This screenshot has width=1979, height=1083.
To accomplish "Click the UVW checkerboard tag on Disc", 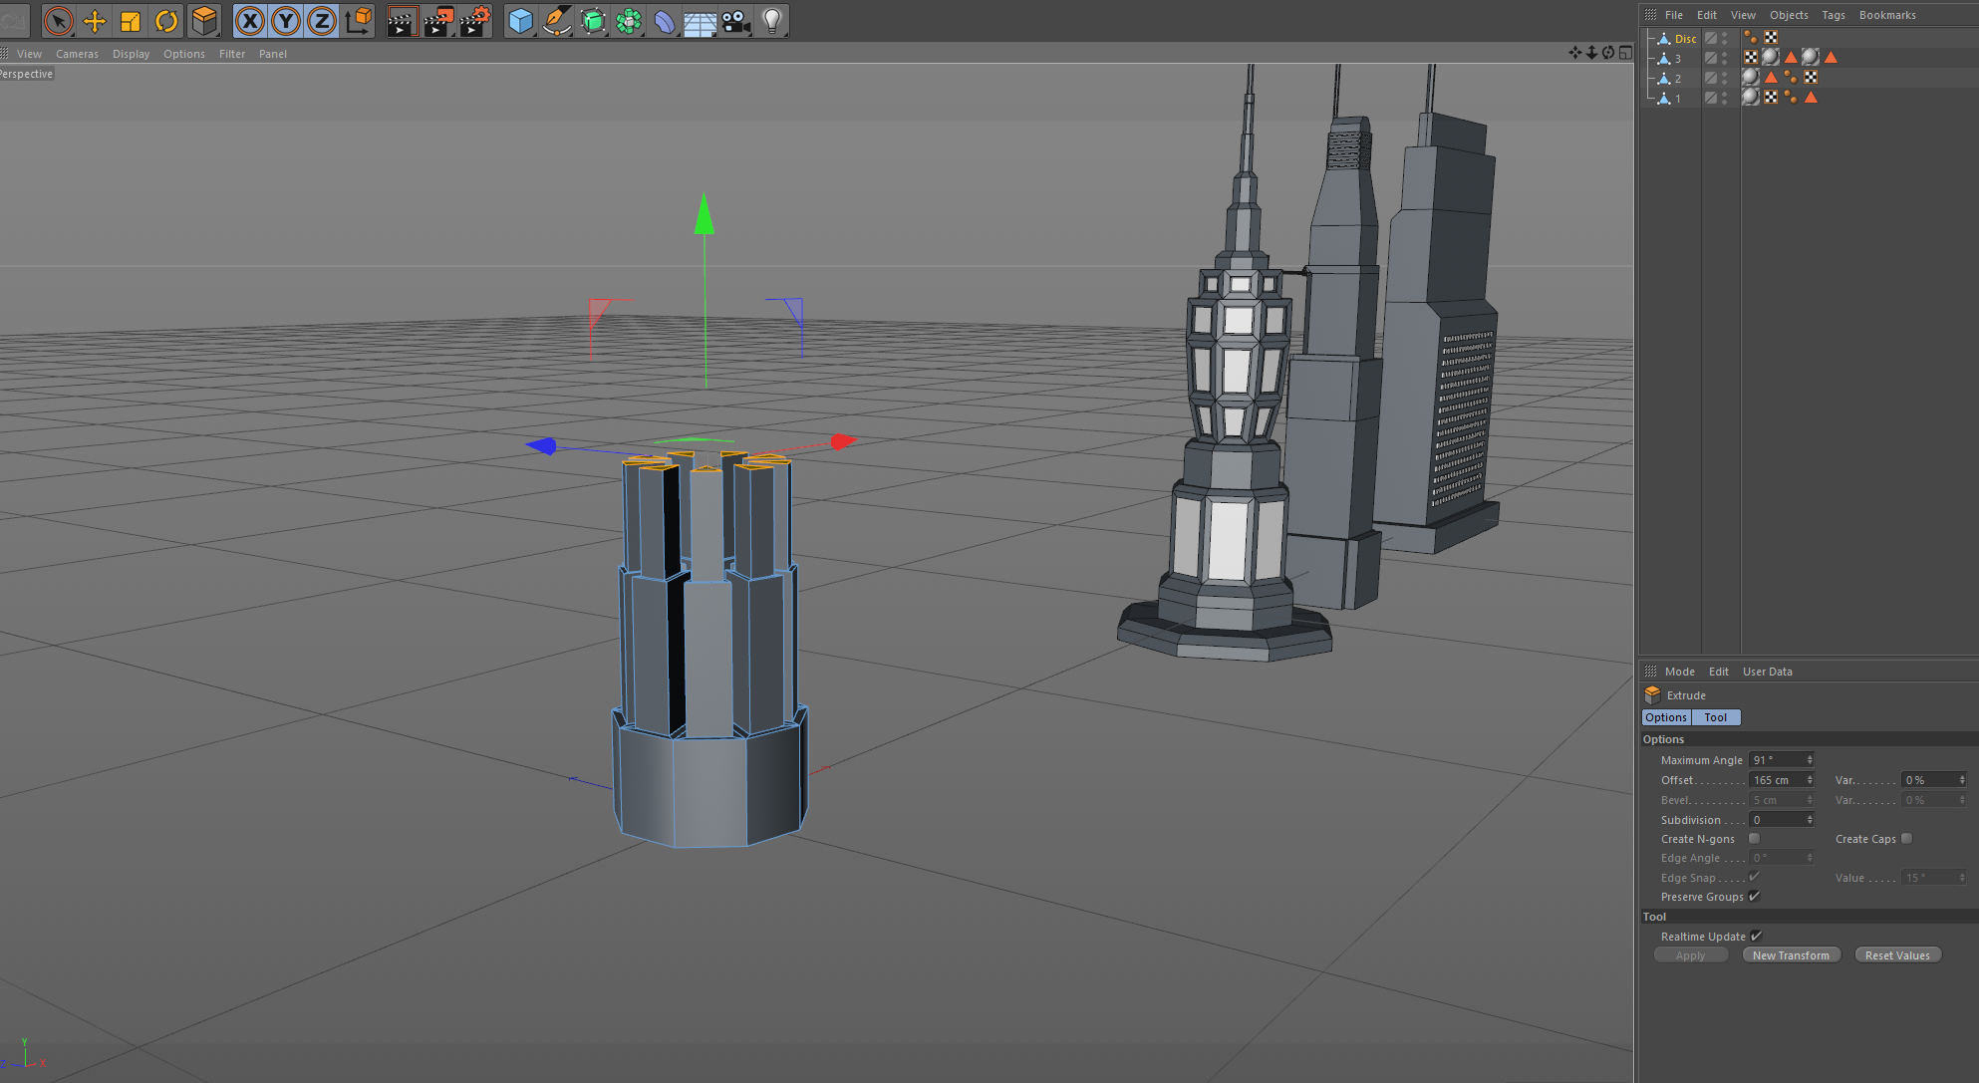I will [1771, 37].
